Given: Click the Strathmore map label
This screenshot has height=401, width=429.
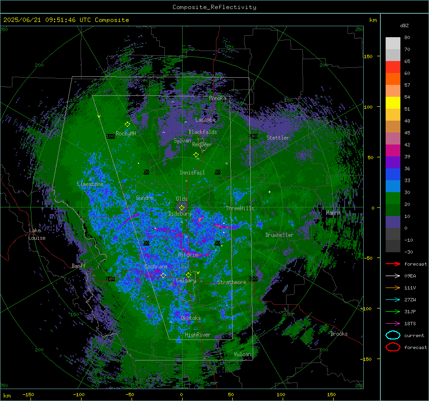Looking at the screenshot, I should click(232, 282).
